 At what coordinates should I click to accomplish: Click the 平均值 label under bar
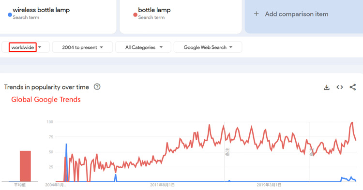pyautogui.click(x=20, y=185)
